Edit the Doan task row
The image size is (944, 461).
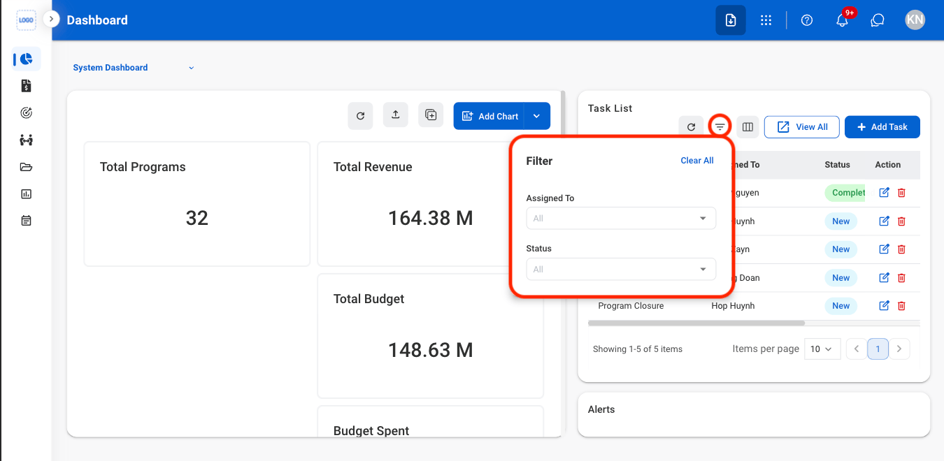884,278
